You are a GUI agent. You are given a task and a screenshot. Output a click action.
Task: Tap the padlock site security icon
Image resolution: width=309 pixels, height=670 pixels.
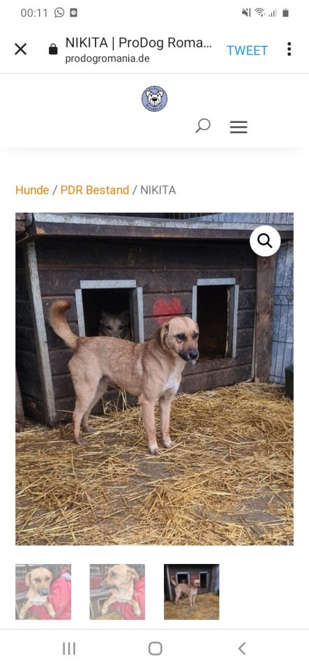coord(53,50)
